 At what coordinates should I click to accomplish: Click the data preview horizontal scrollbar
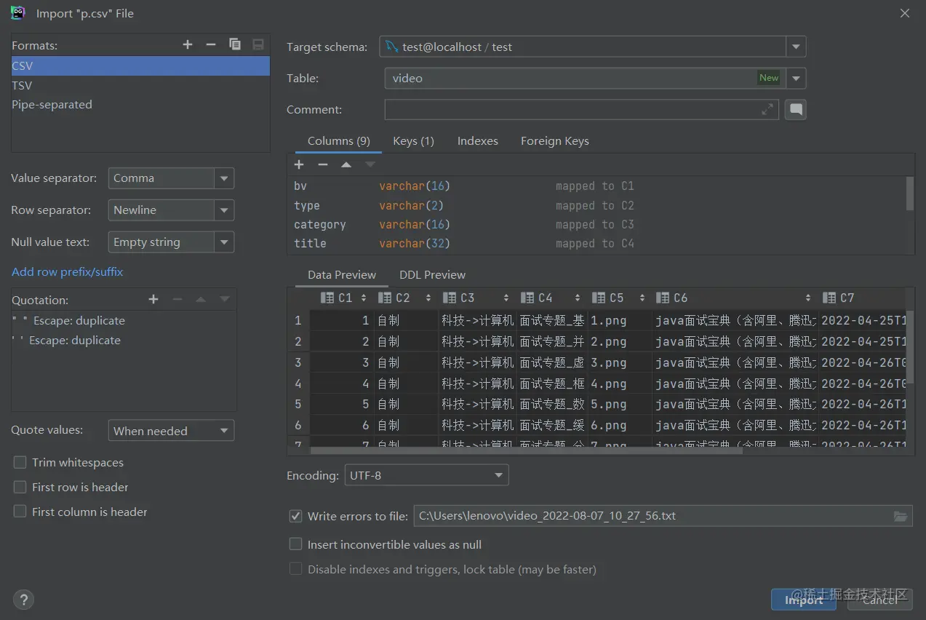click(524, 450)
